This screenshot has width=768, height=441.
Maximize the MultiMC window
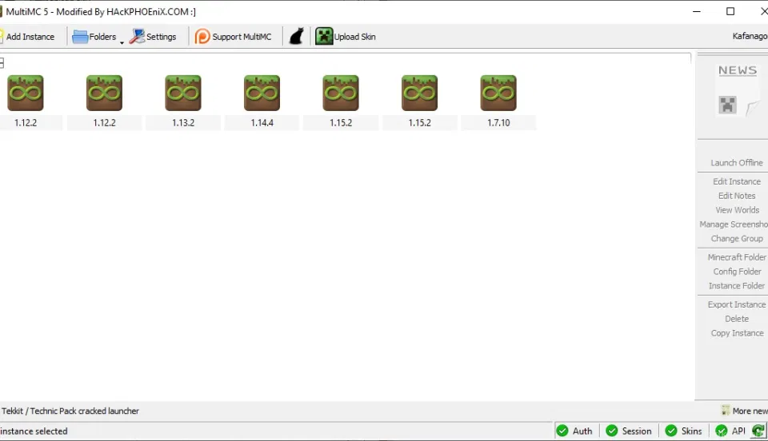pos(730,11)
